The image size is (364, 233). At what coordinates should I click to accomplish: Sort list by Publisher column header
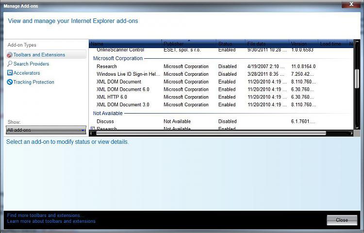pyautogui.click(x=189, y=44)
